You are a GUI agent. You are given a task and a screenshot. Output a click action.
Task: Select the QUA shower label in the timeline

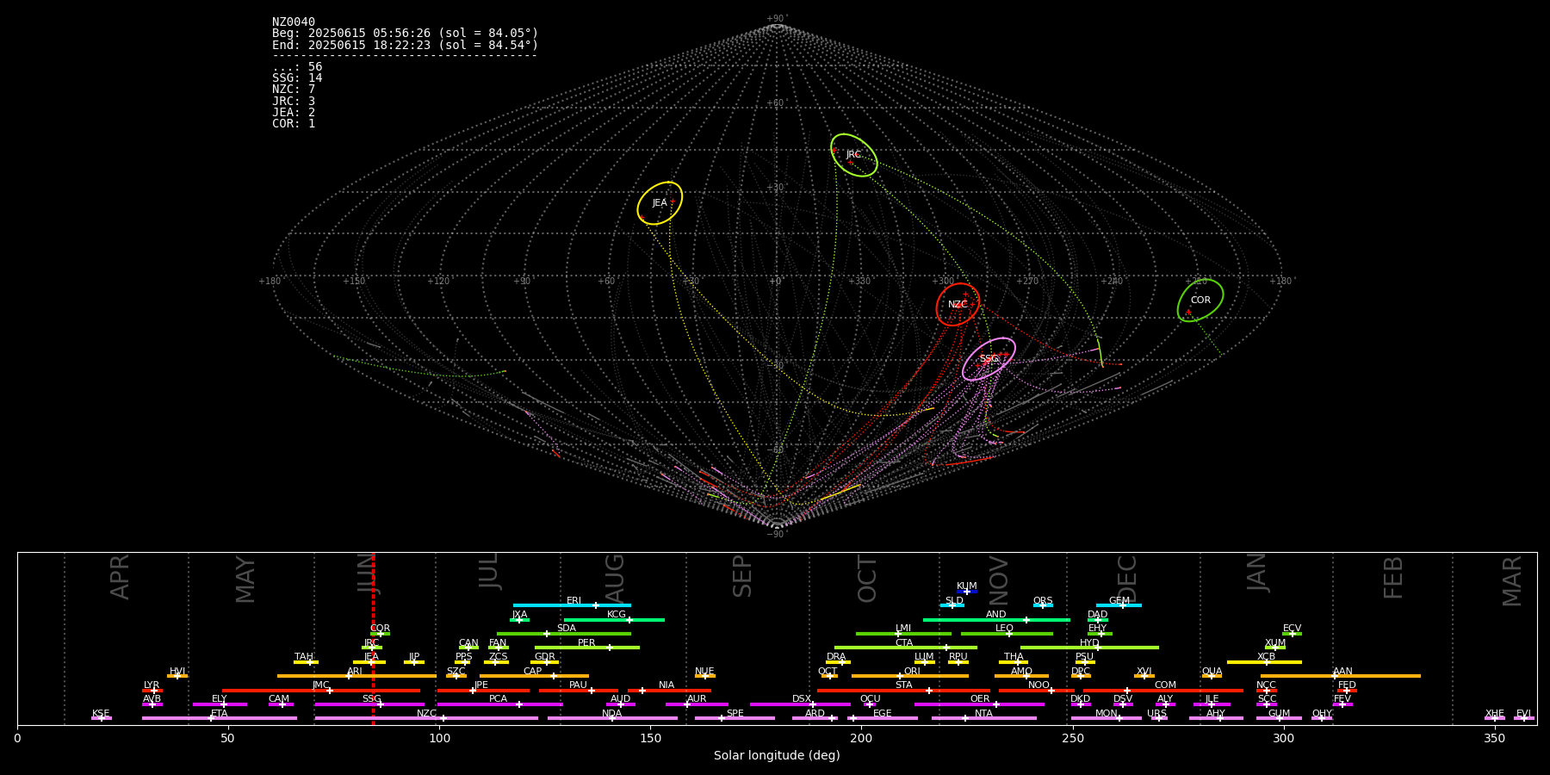tap(1212, 672)
